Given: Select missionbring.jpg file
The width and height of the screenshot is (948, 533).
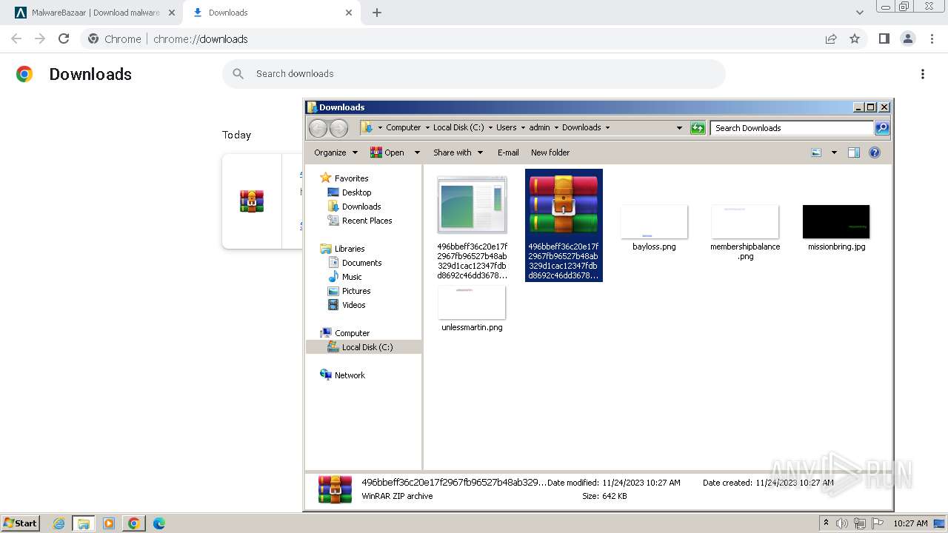Looking at the screenshot, I should (x=836, y=228).
